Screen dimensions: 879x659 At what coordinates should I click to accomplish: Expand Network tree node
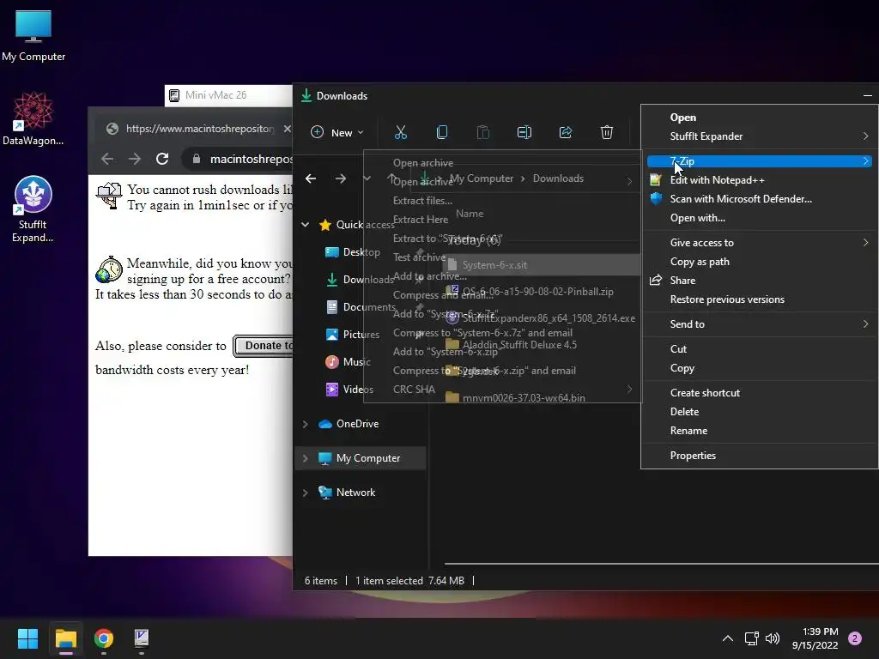point(305,493)
